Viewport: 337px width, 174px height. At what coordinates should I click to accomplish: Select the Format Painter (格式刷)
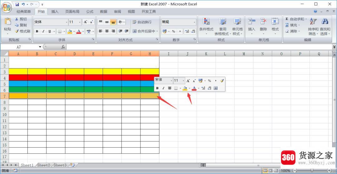coord(22,31)
